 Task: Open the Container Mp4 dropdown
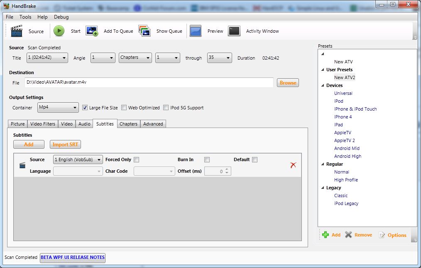tap(58, 107)
